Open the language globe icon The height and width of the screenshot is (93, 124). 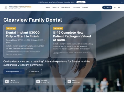point(119,7)
